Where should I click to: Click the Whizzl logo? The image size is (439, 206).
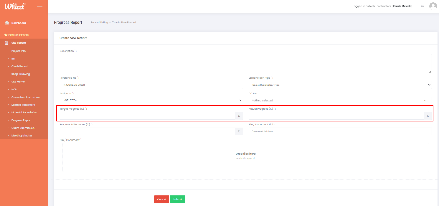click(x=15, y=6)
